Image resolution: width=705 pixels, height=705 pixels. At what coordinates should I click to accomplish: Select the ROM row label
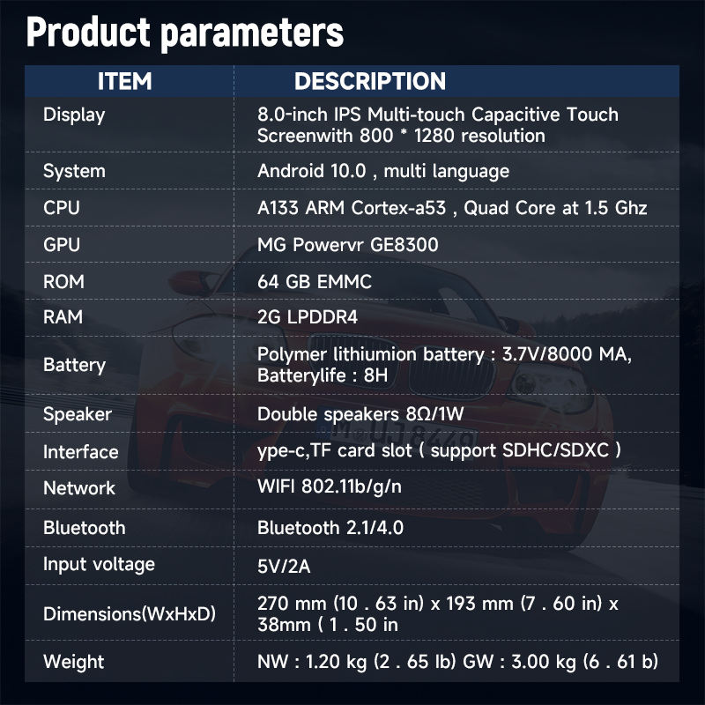63,282
